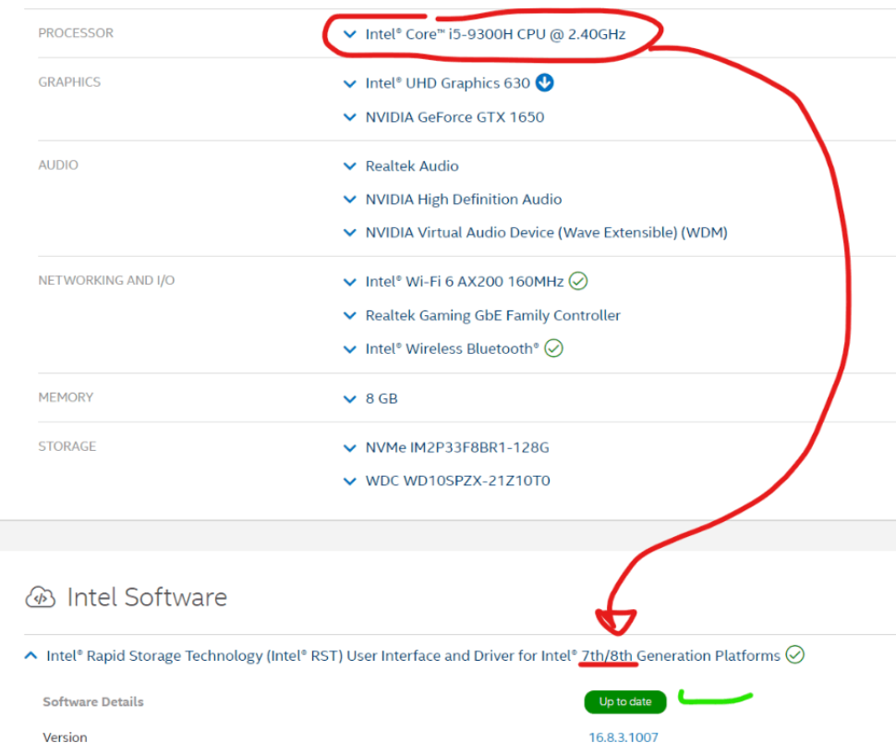Expand NVIDIA High Definition Audio entry
Screen dimensions: 896x755
350,200
